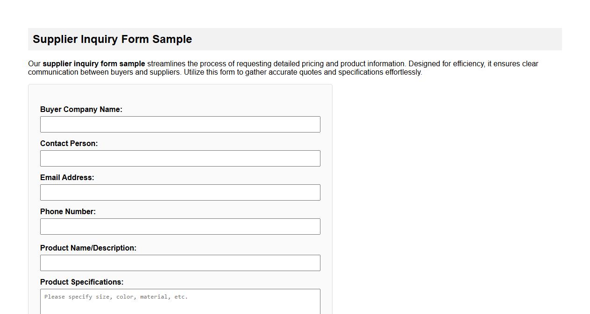Click the bolded 'supplier inquiry form sample' phrase
The height and width of the screenshot is (314, 590).
[x=93, y=63]
